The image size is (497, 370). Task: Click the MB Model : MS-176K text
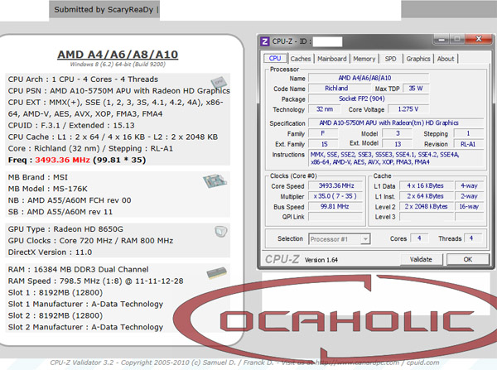click(47, 189)
